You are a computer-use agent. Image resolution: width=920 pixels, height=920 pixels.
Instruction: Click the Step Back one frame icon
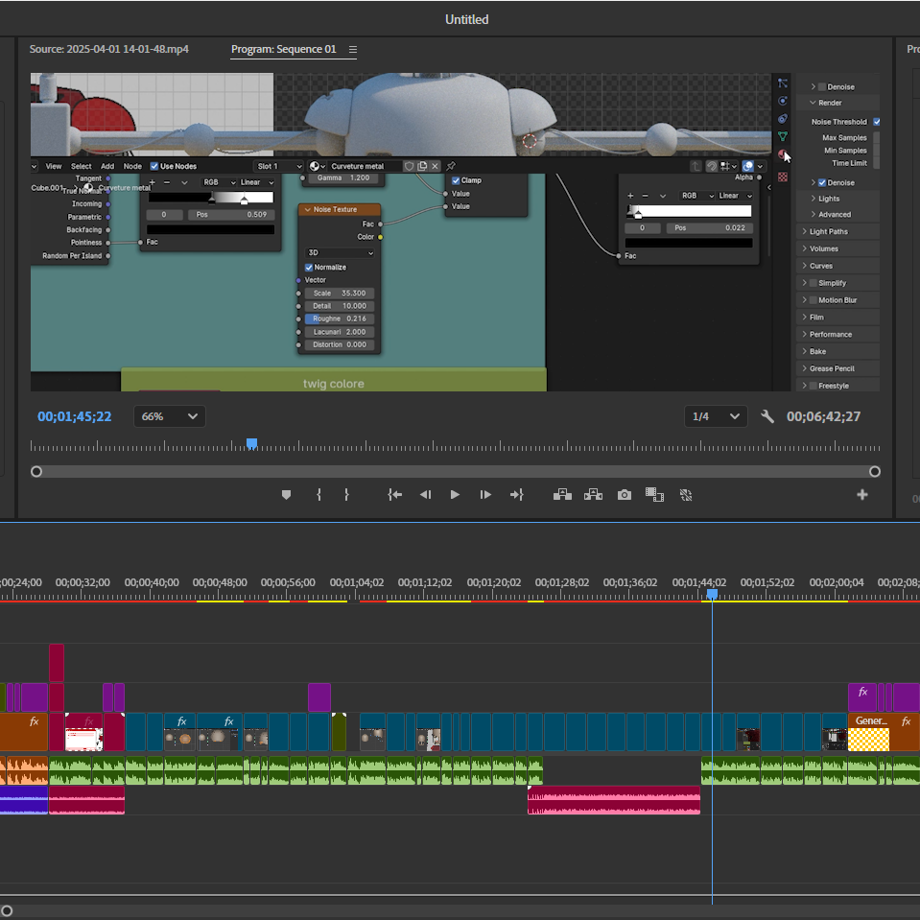425,495
